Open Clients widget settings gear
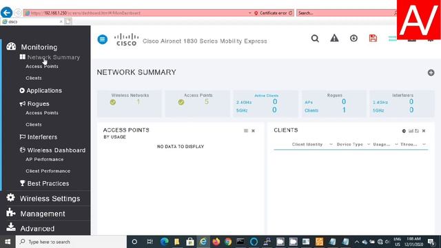 [404, 131]
